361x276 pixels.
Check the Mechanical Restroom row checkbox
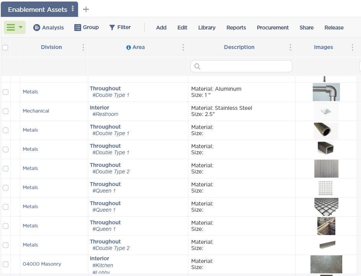5,111
